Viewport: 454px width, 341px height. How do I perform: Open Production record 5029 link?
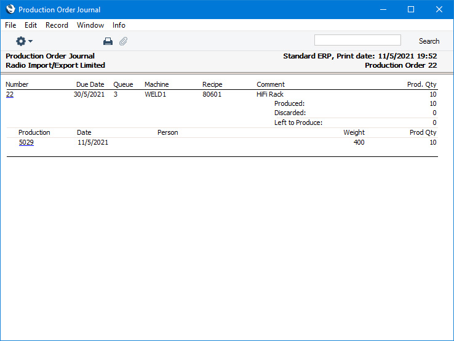tap(26, 142)
